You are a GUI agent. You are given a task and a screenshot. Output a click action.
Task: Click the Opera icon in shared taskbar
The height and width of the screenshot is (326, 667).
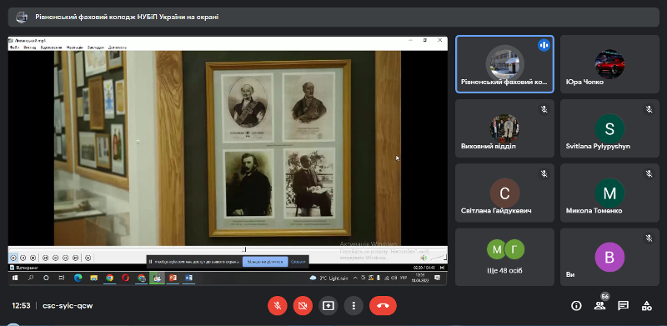pos(126,278)
